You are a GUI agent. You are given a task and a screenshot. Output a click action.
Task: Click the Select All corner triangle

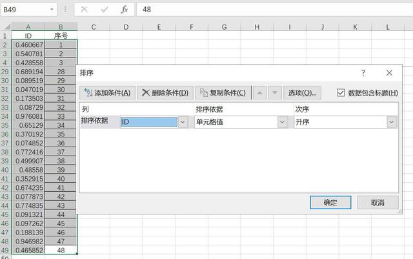click(x=7, y=26)
